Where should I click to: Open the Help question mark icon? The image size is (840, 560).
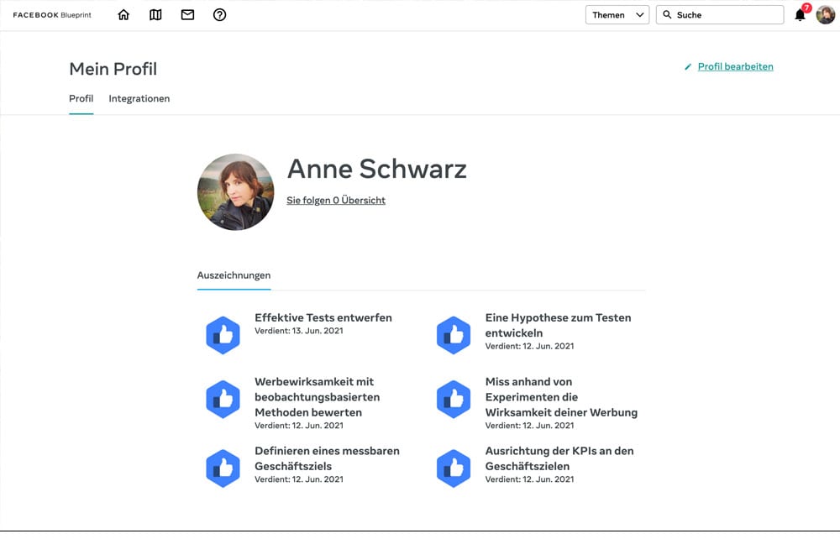click(x=219, y=14)
